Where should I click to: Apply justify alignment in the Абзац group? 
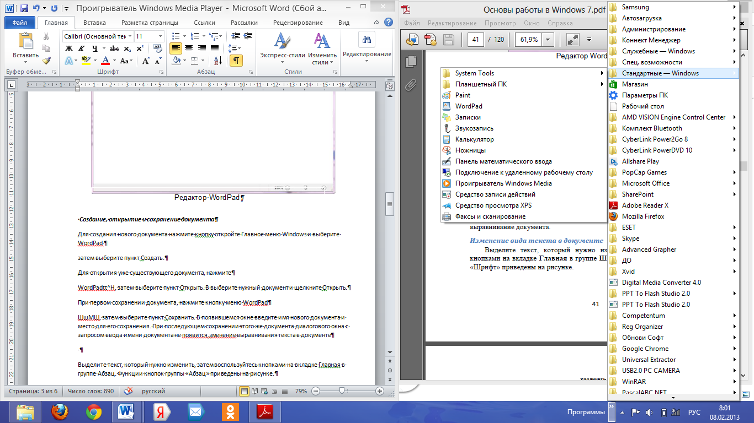(x=214, y=48)
